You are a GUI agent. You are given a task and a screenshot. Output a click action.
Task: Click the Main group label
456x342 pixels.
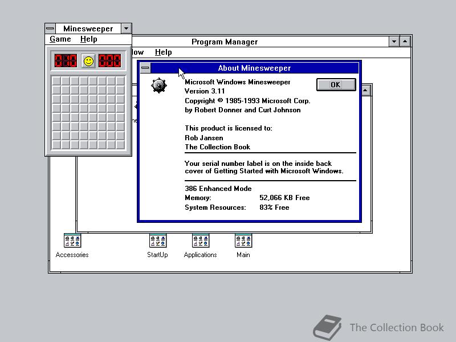243,255
